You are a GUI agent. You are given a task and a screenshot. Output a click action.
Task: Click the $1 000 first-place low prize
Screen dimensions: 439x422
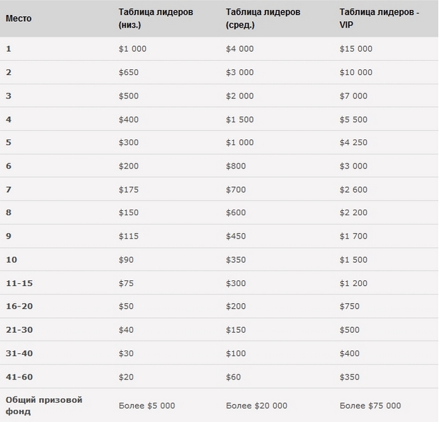click(132, 49)
